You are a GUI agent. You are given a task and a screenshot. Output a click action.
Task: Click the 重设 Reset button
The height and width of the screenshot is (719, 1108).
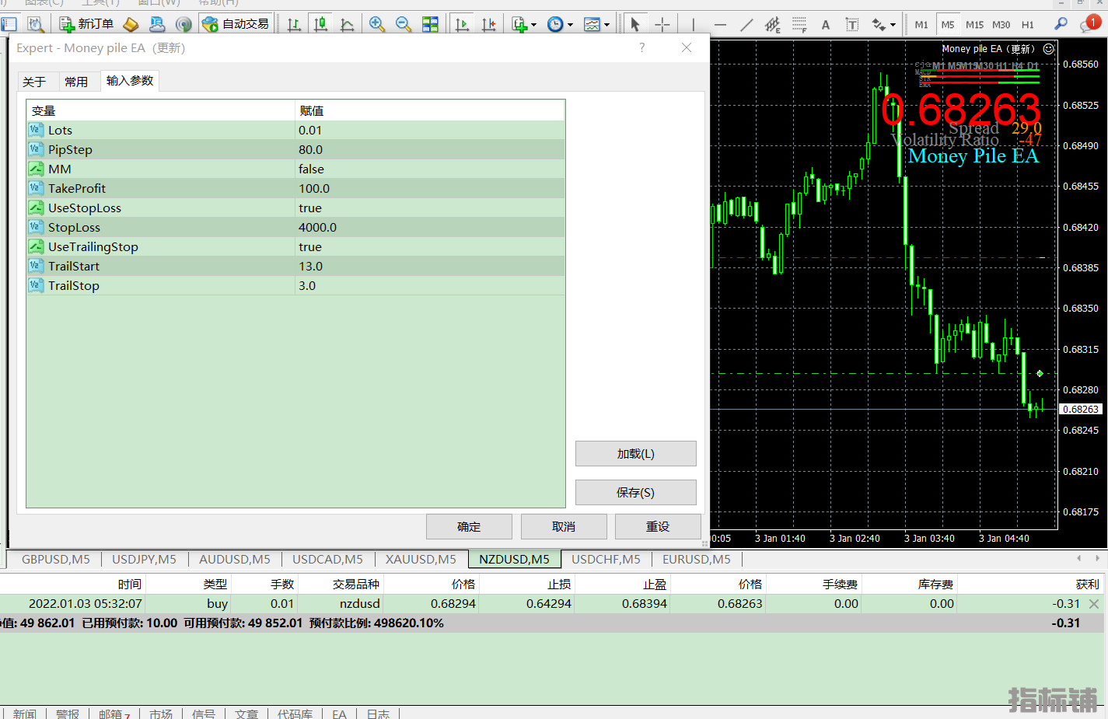click(x=658, y=526)
